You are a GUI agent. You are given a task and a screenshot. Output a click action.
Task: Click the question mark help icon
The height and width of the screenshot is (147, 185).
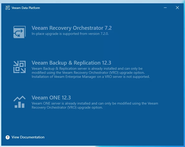click(8, 137)
